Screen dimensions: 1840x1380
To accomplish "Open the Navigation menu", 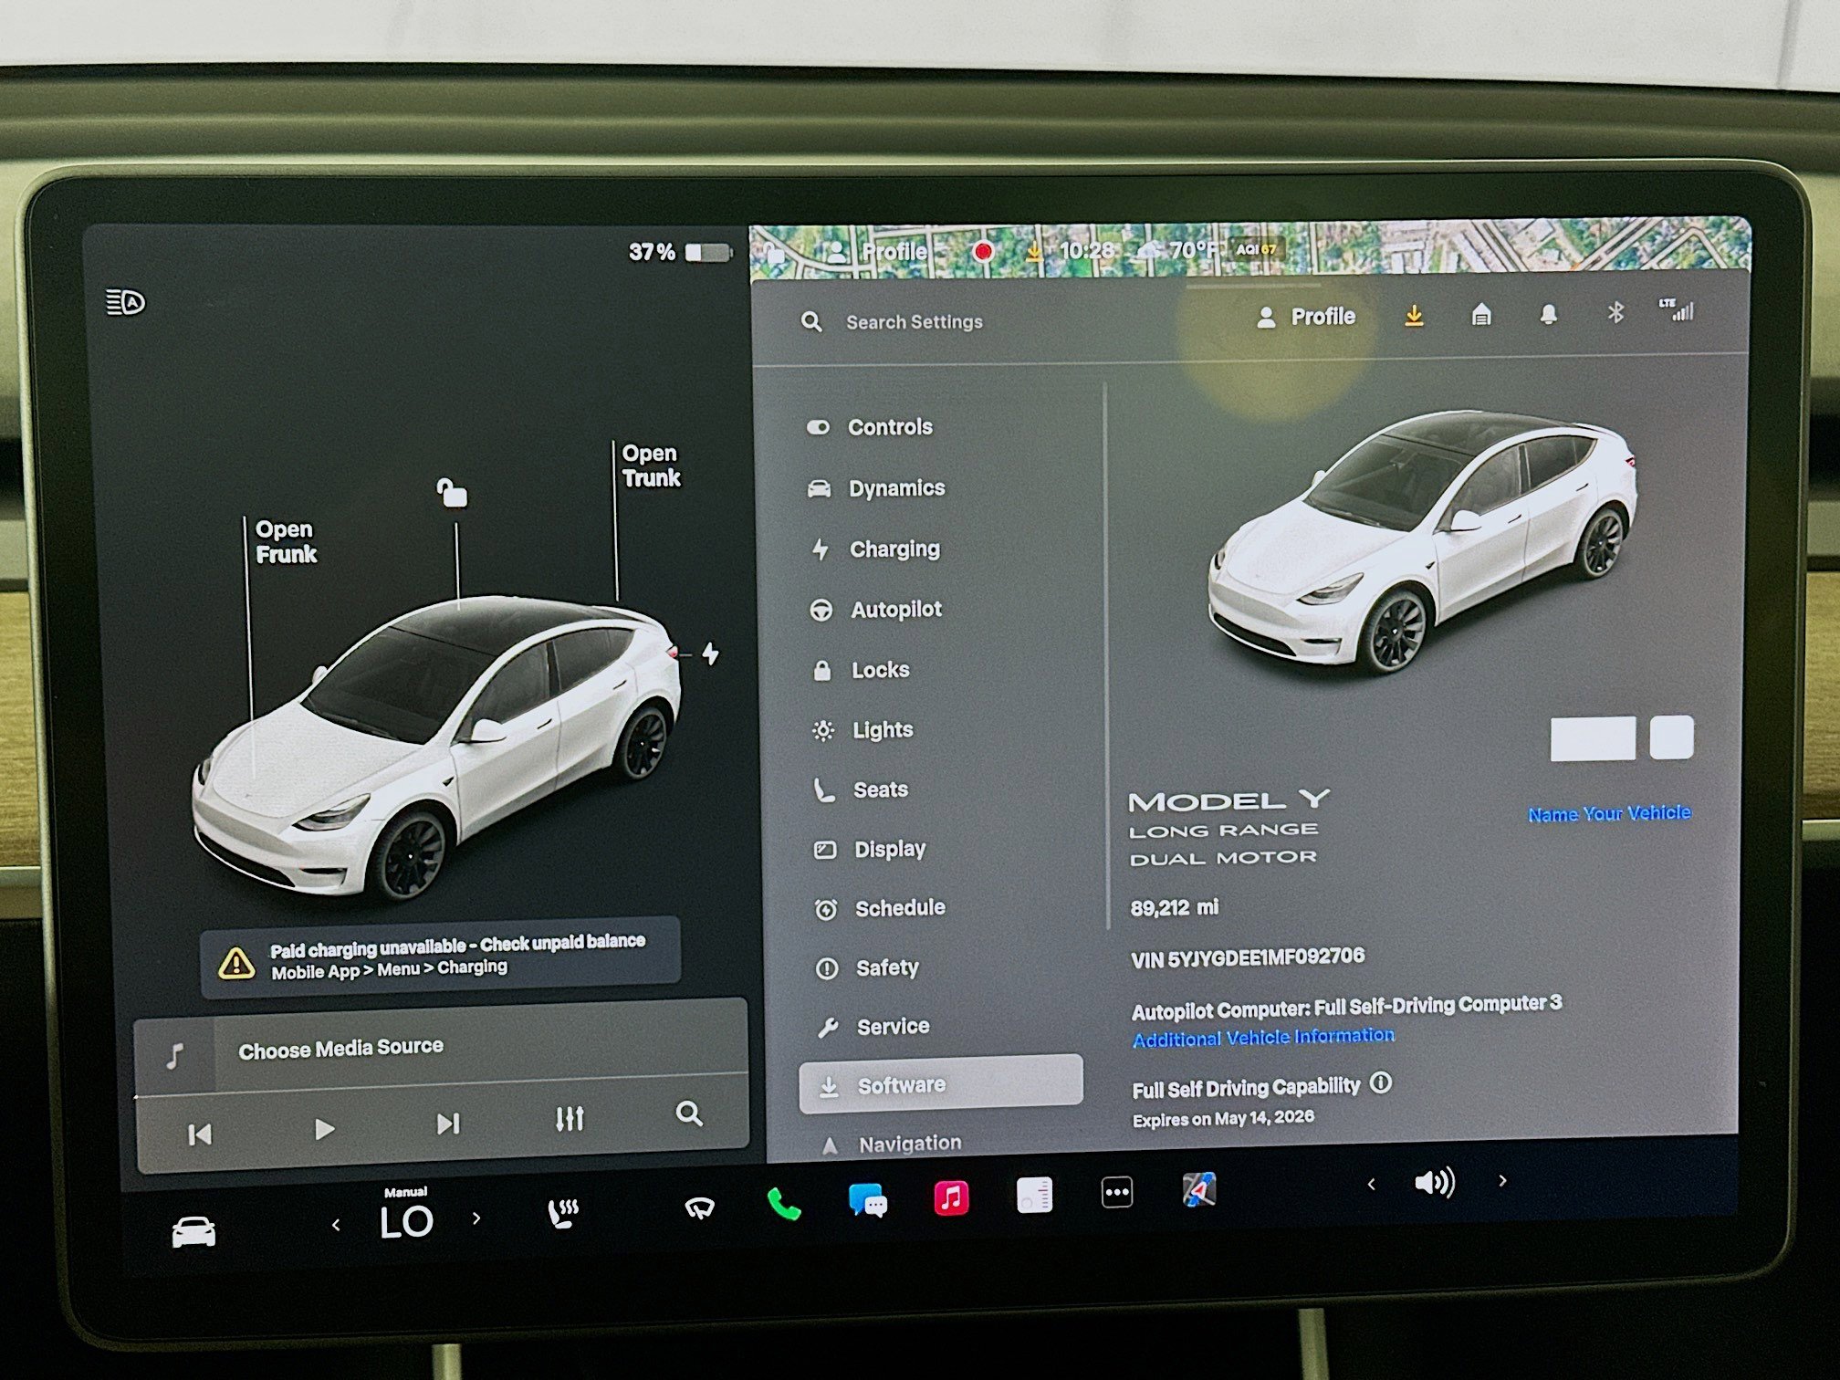I will (891, 1144).
